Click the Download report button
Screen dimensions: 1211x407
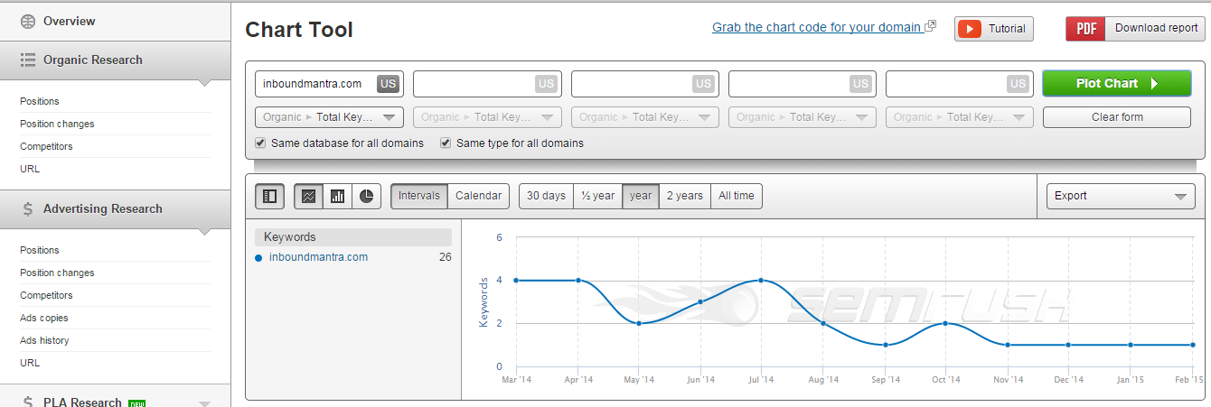(x=1136, y=29)
